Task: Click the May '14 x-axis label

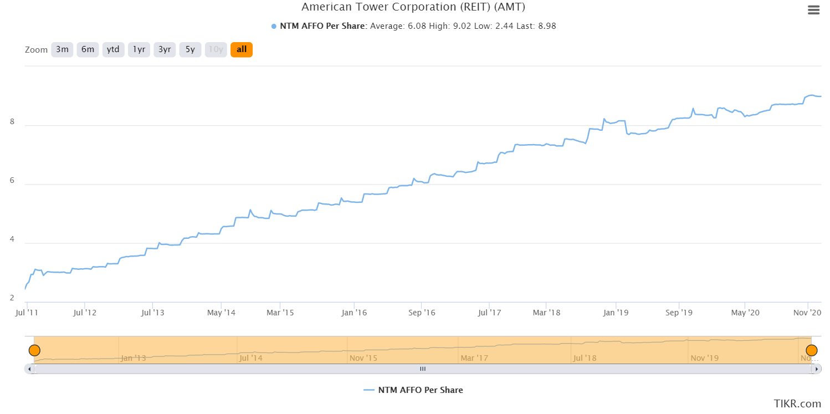Action: pos(222,313)
